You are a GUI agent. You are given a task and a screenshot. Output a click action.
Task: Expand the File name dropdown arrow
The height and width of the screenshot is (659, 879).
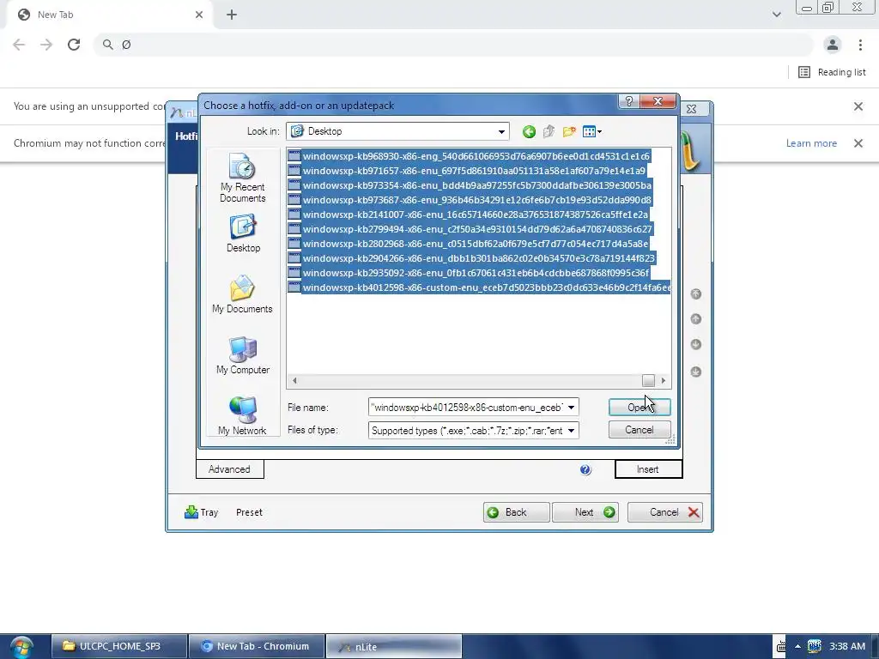[571, 408]
